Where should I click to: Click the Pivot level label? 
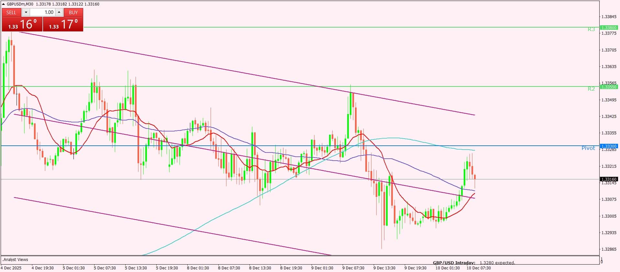[x=588, y=148]
